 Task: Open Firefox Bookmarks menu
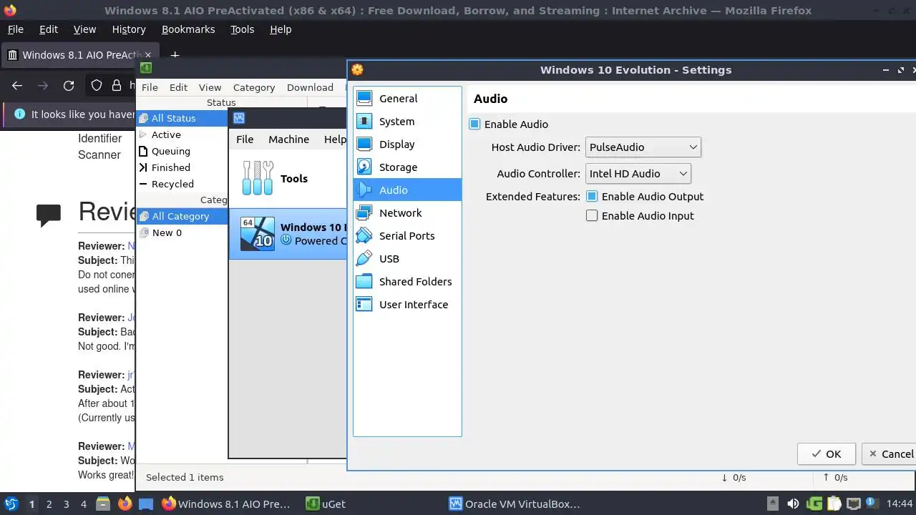[x=188, y=29]
